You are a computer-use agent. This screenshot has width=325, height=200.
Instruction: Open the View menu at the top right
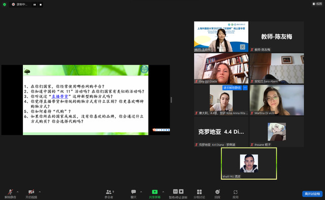point(317,4)
